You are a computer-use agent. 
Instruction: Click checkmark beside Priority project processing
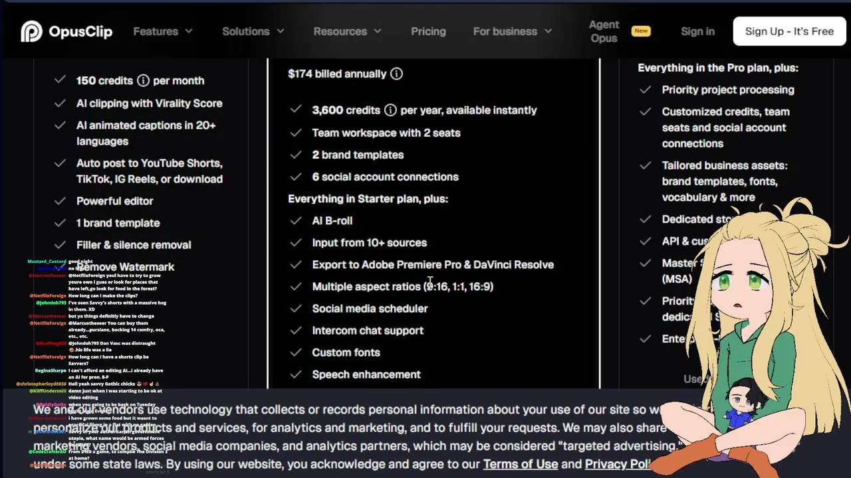(645, 90)
